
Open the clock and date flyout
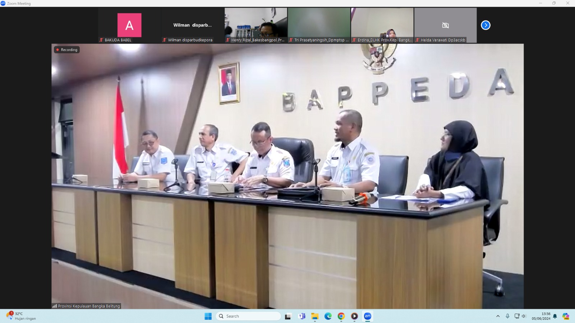tap(541, 316)
